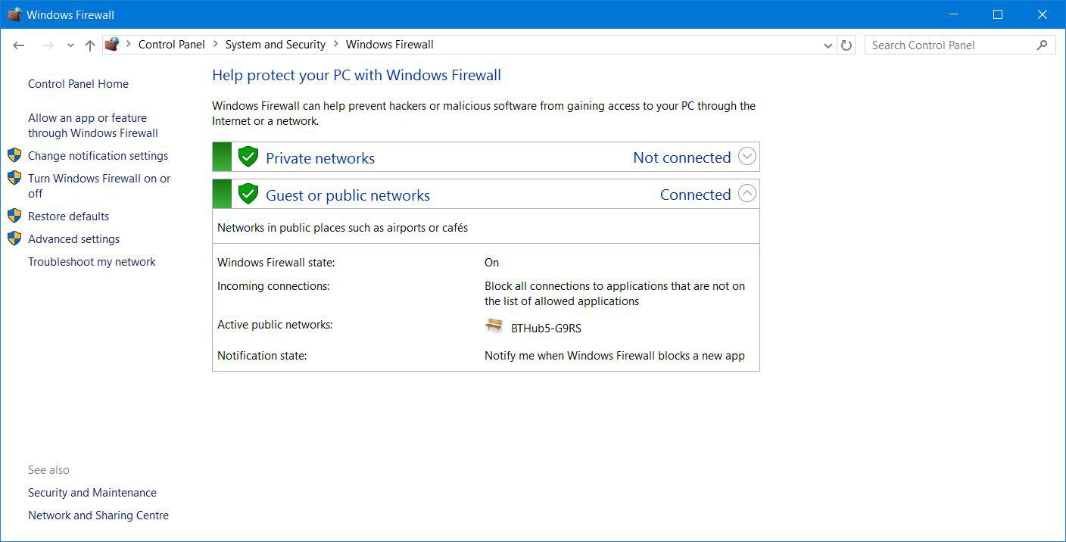Open the address bar history dropdown
The width and height of the screenshot is (1066, 542).
[x=828, y=45]
